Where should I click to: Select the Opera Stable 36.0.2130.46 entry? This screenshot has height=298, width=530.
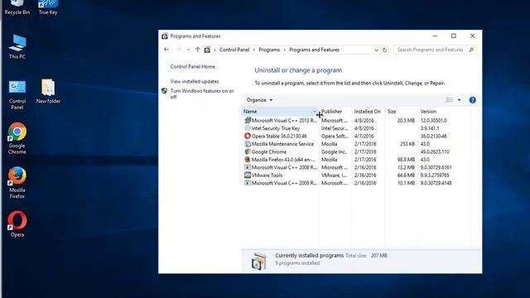[x=279, y=136]
